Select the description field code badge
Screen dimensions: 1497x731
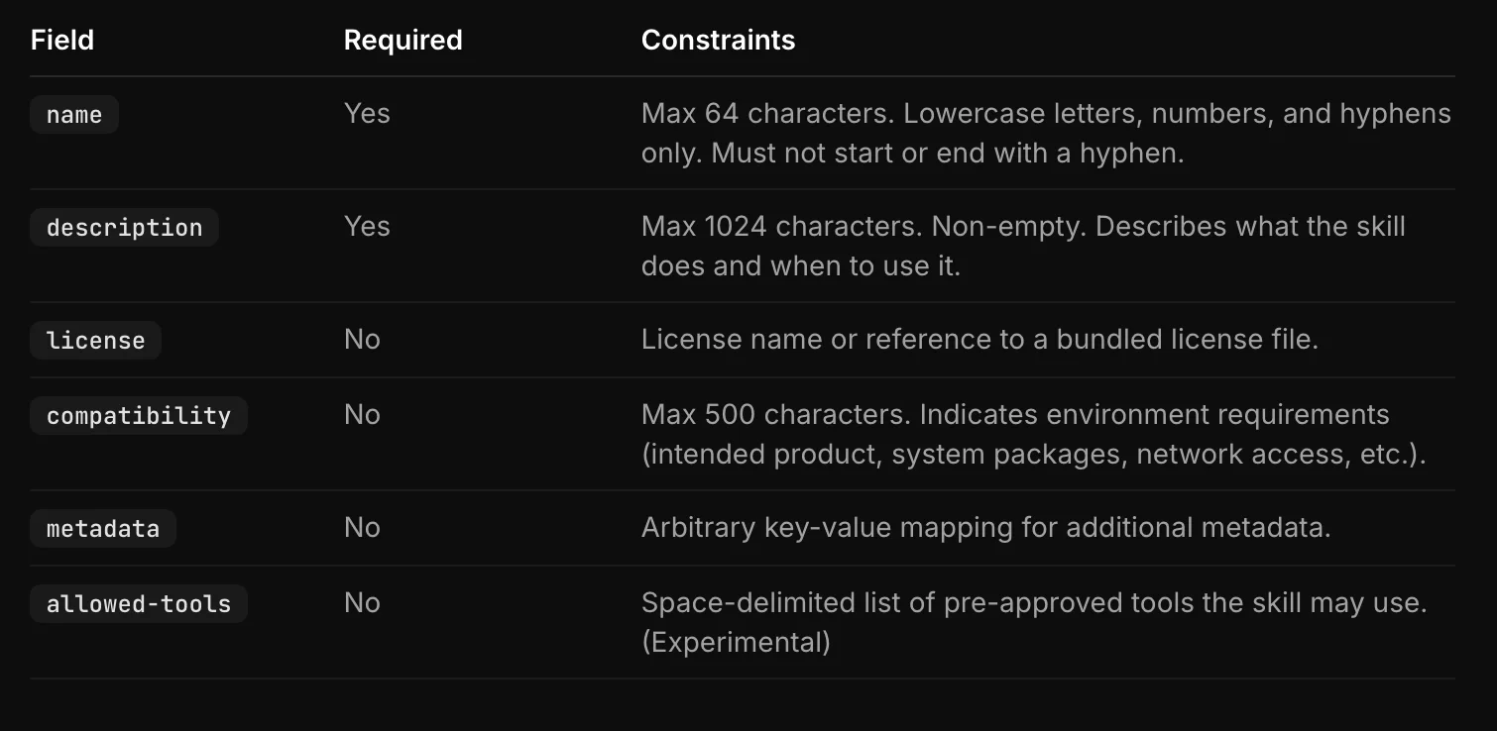click(x=124, y=228)
